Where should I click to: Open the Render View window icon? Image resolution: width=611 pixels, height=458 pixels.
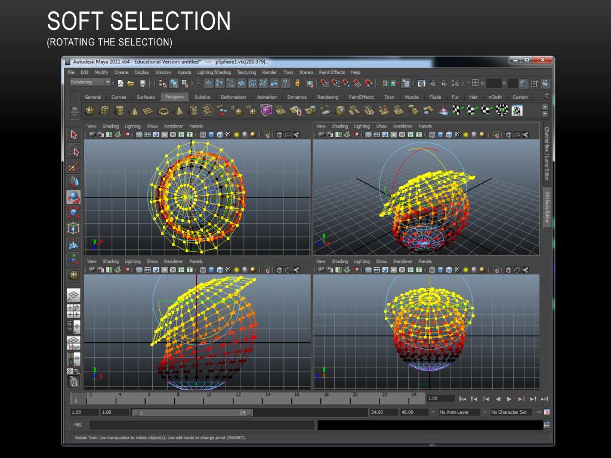click(x=422, y=83)
